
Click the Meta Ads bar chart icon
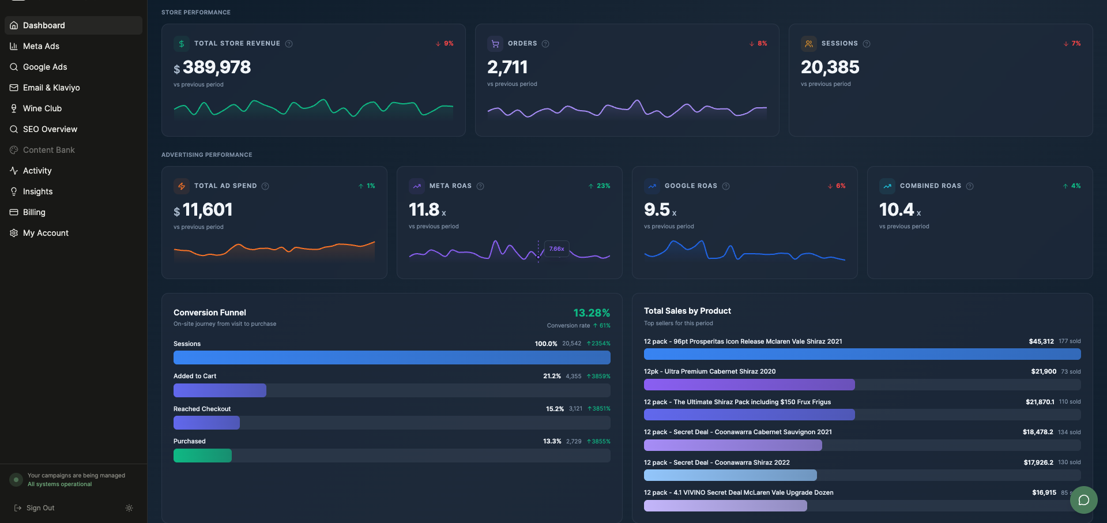(x=14, y=46)
